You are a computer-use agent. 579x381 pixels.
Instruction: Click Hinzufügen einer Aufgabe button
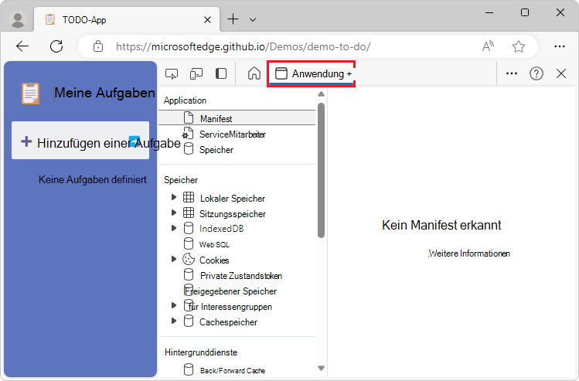point(80,141)
